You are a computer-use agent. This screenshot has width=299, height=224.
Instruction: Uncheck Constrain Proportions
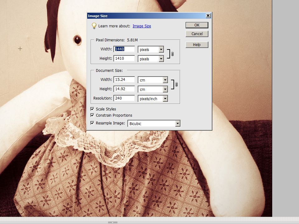[92, 115]
